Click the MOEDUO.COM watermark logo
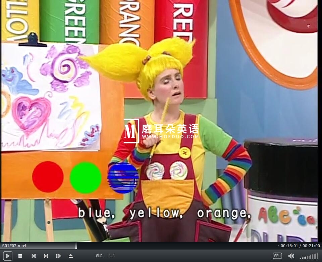The width and height of the screenshot is (322, 262). pyautogui.click(x=161, y=131)
